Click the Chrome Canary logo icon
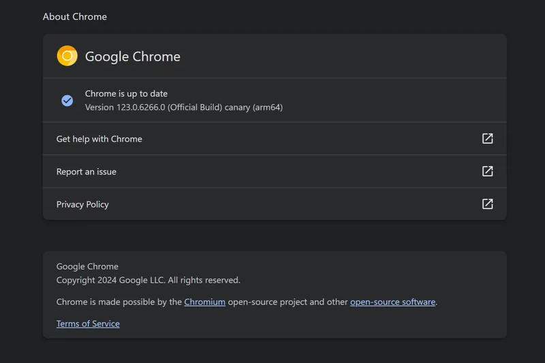This screenshot has height=363, width=545. point(67,56)
